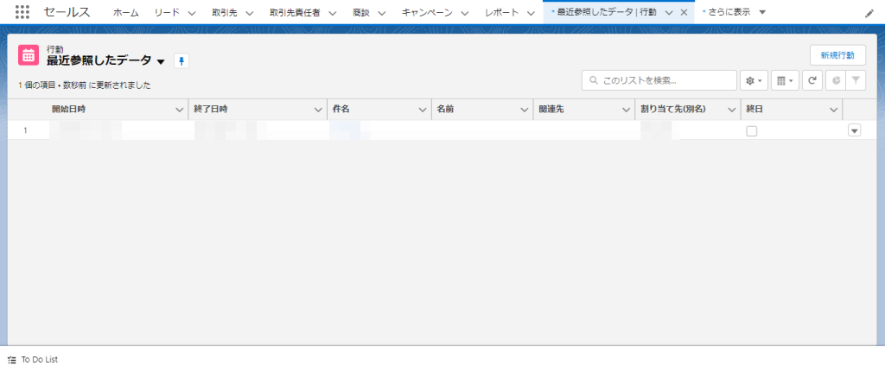Viewport: 885px width, 372px height.
Task: Switch to the リード tab
Action: (x=167, y=12)
